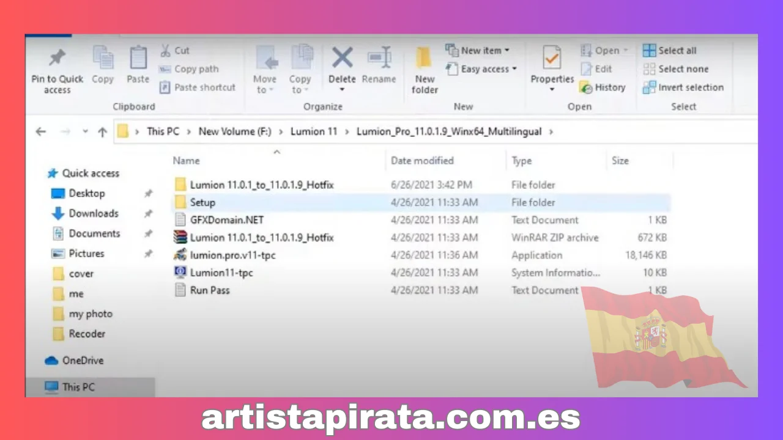Open the me folder in sidebar
Viewport: 783px width, 440px height.
tap(68, 294)
